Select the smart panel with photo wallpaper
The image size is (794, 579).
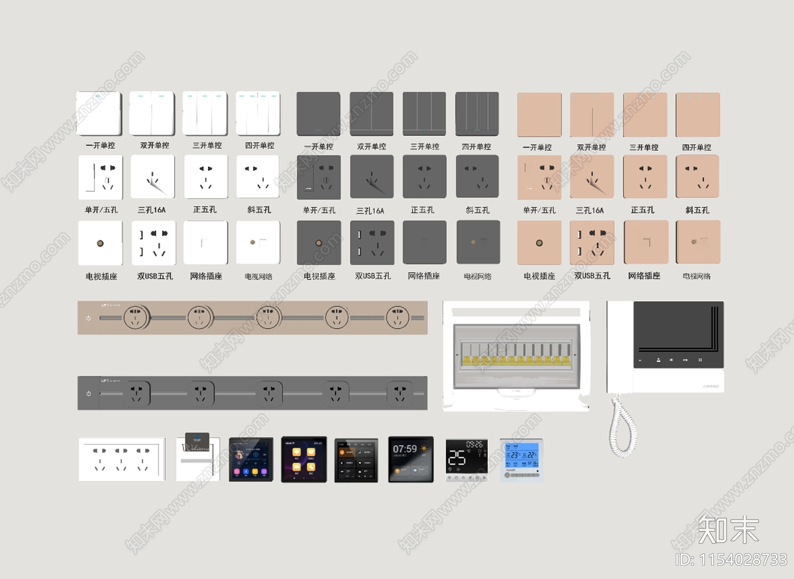[251, 459]
